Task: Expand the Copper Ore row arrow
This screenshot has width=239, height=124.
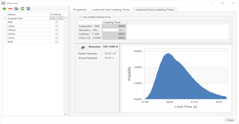Action: click(x=5, y=18)
